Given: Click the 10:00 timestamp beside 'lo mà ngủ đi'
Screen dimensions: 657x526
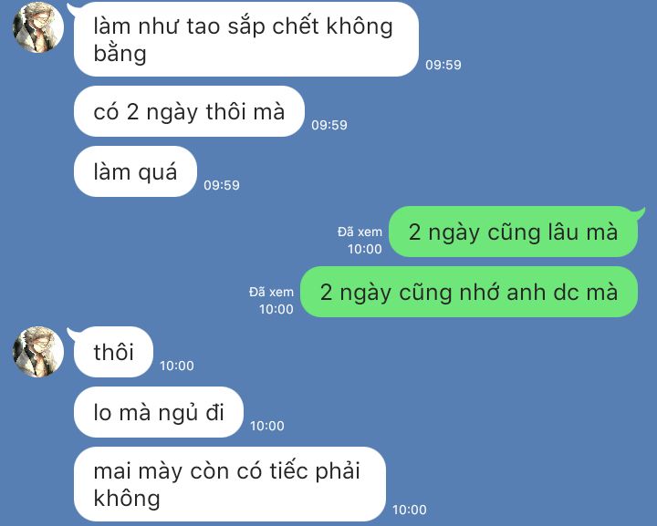Looking at the screenshot, I should 267,426.
